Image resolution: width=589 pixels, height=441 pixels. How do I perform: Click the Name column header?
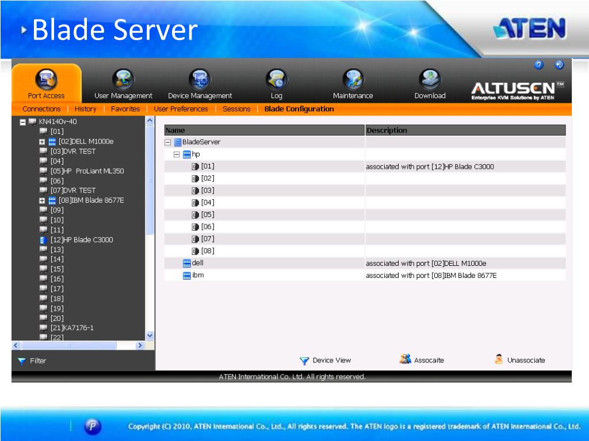pos(265,130)
